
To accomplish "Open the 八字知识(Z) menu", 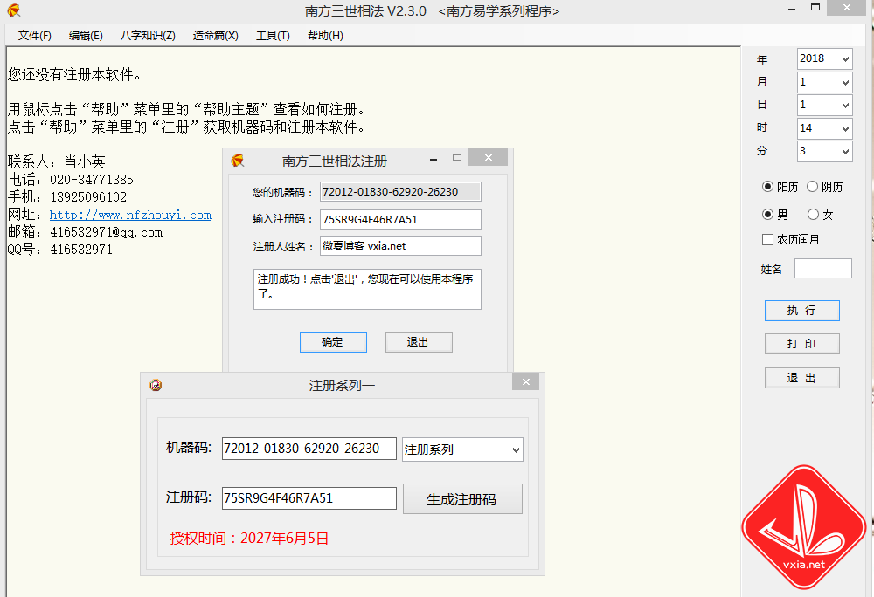I will pyautogui.click(x=148, y=36).
